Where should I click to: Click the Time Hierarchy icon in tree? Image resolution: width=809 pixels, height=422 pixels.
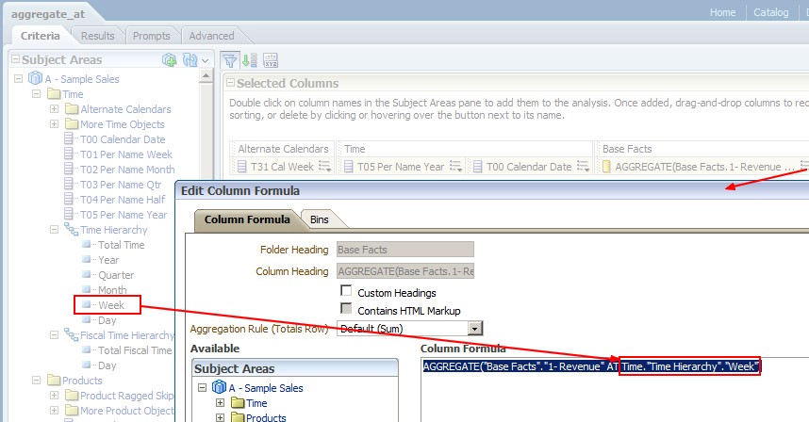point(71,229)
